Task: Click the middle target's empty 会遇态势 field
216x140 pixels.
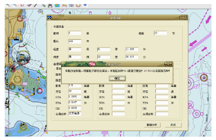Action: point(118,114)
